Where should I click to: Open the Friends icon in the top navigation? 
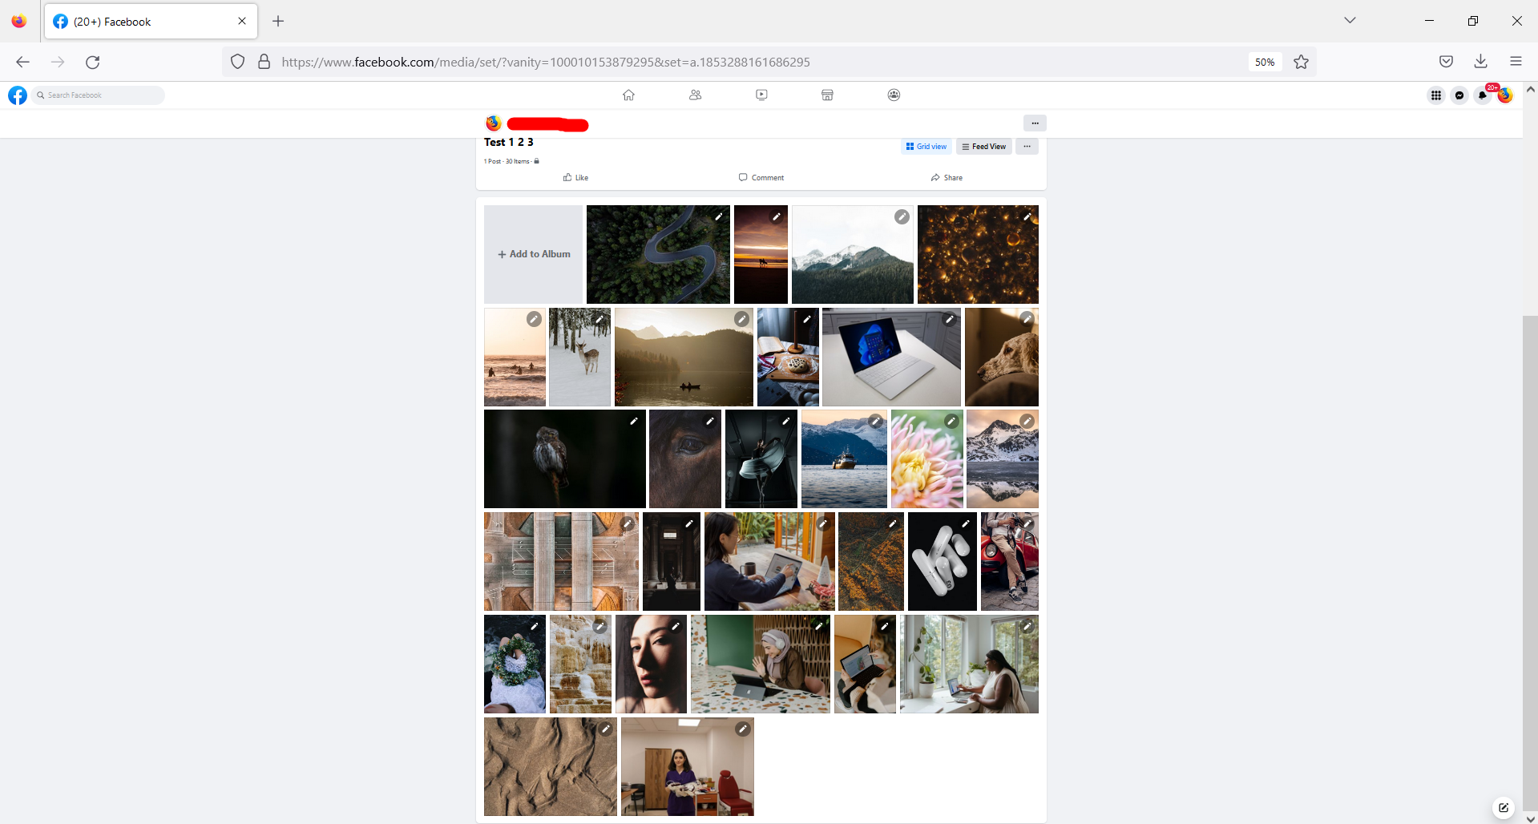[x=695, y=95]
